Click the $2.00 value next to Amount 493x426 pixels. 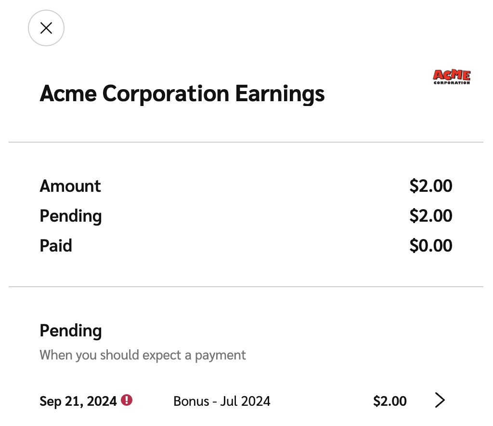(x=430, y=186)
